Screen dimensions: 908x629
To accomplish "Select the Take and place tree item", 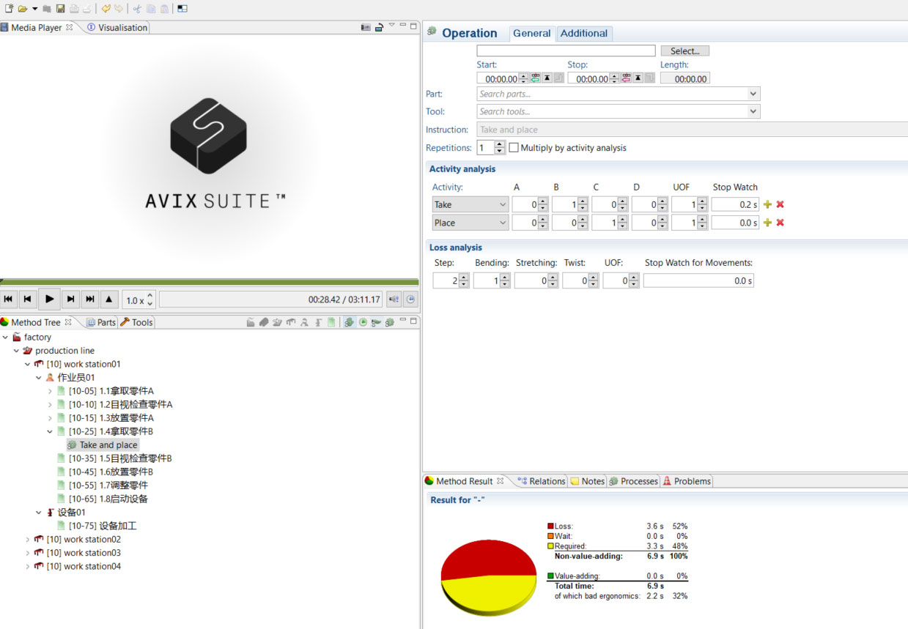I will click(108, 445).
